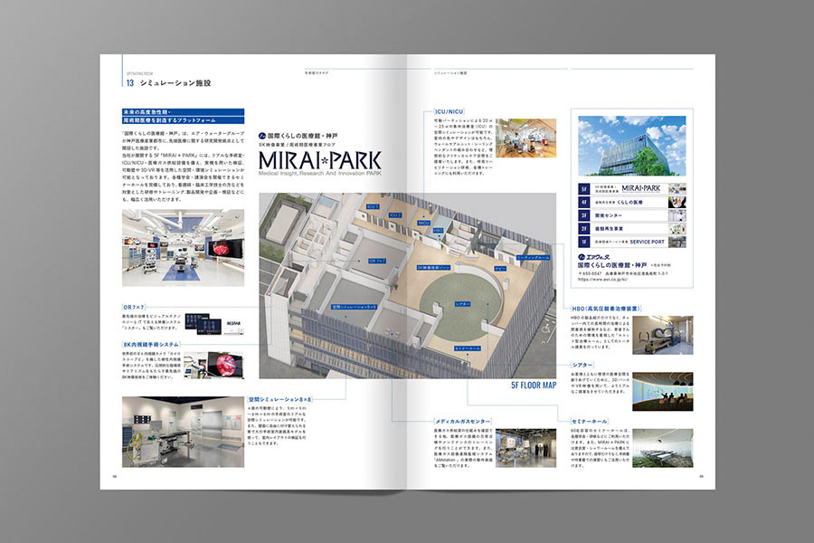
Task: Click the HBO chamber photo
Action: click(x=663, y=335)
